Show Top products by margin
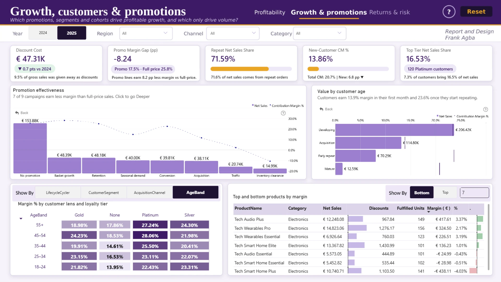Screen dimensions: 501x282 [x=445, y=192]
